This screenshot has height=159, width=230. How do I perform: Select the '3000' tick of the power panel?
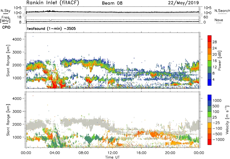pyautogui.click(x=17, y=52)
